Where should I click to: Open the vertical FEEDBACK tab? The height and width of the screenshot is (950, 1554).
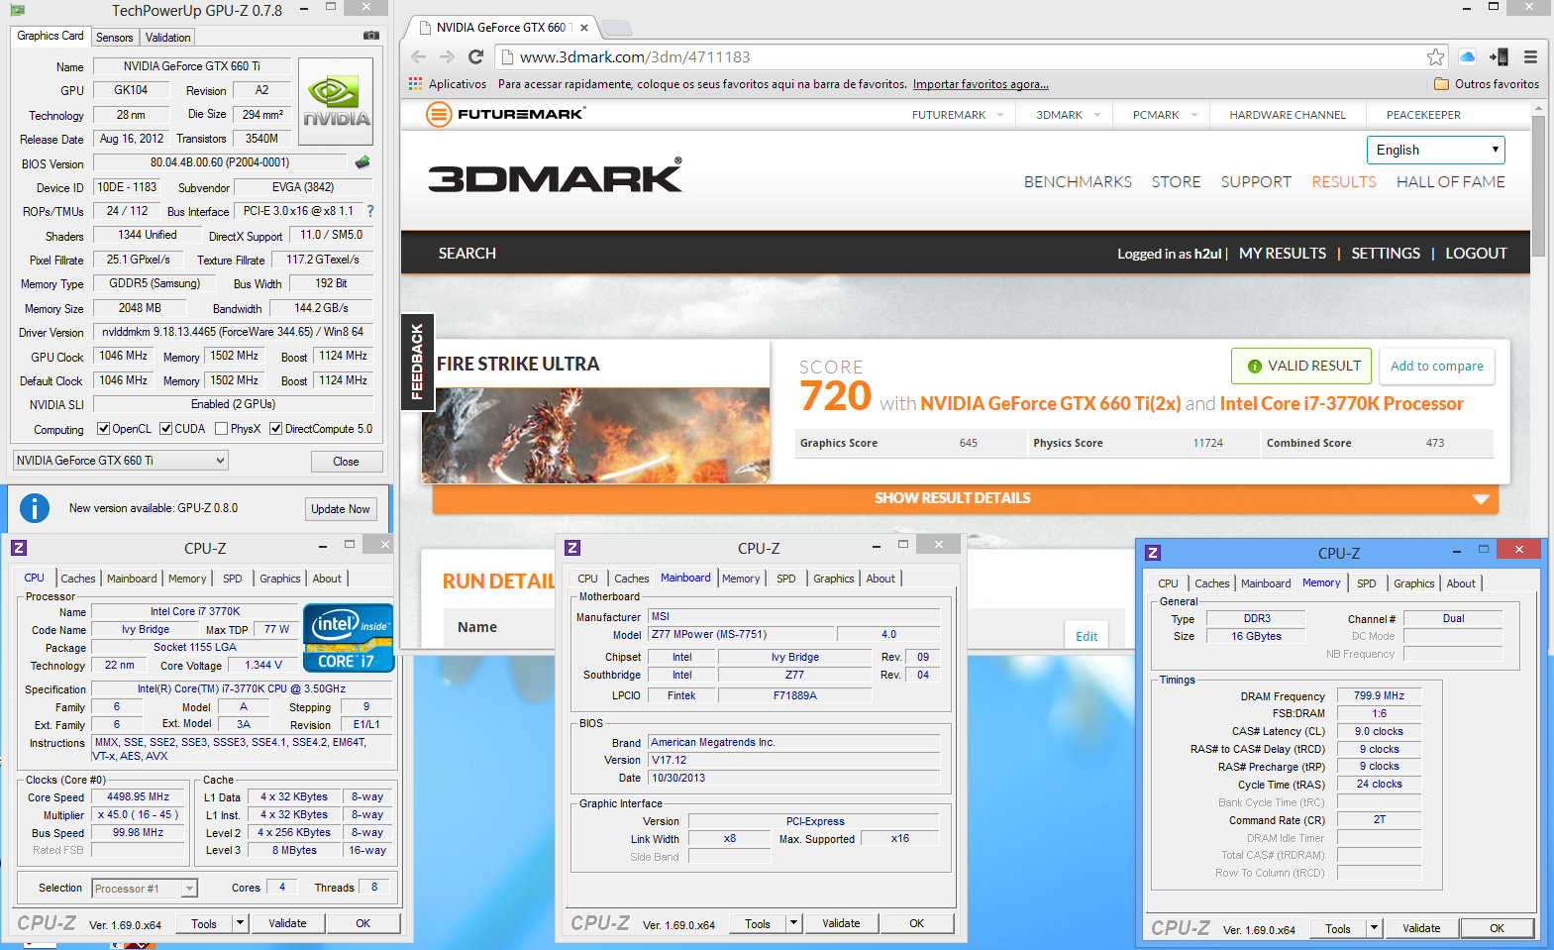point(417,362)
